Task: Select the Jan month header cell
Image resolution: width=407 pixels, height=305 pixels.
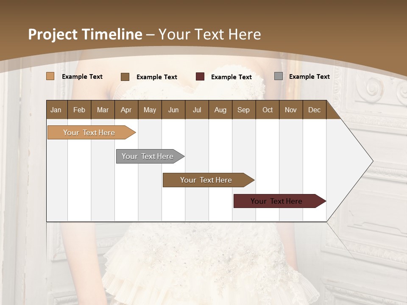Action: click(x=56, y=110)
